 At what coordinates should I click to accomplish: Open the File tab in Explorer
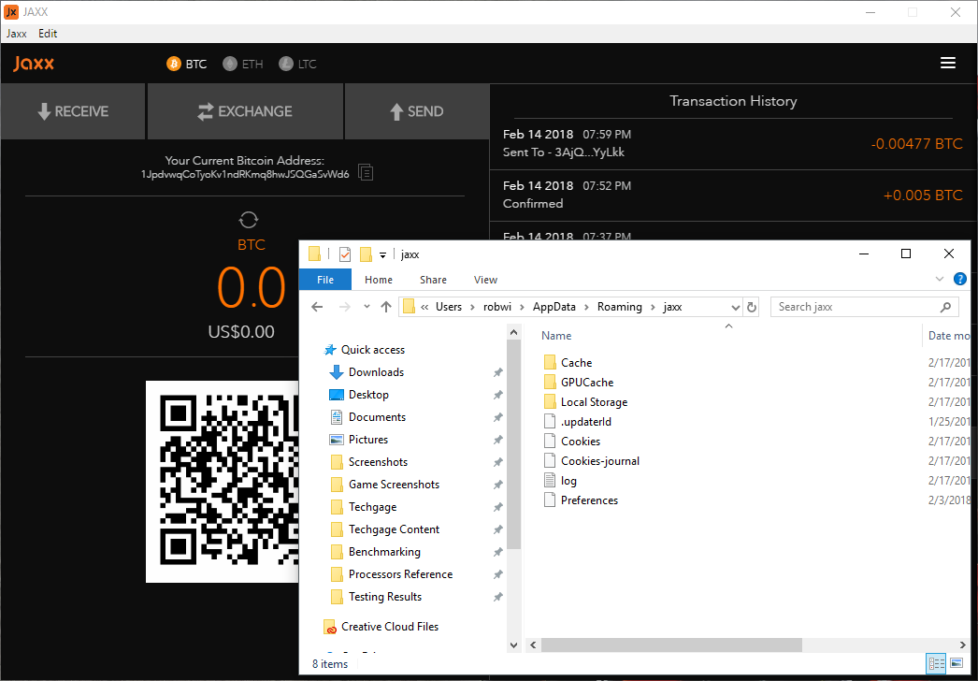(325, 280)
